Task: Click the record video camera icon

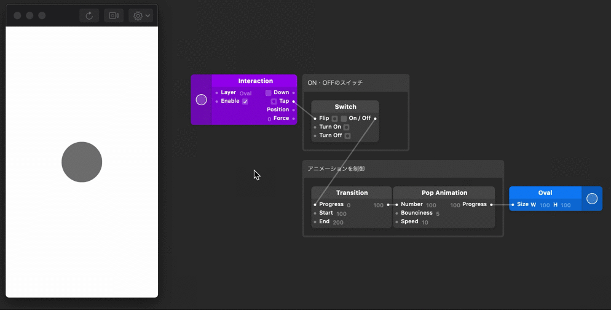Action: [114, 15]
